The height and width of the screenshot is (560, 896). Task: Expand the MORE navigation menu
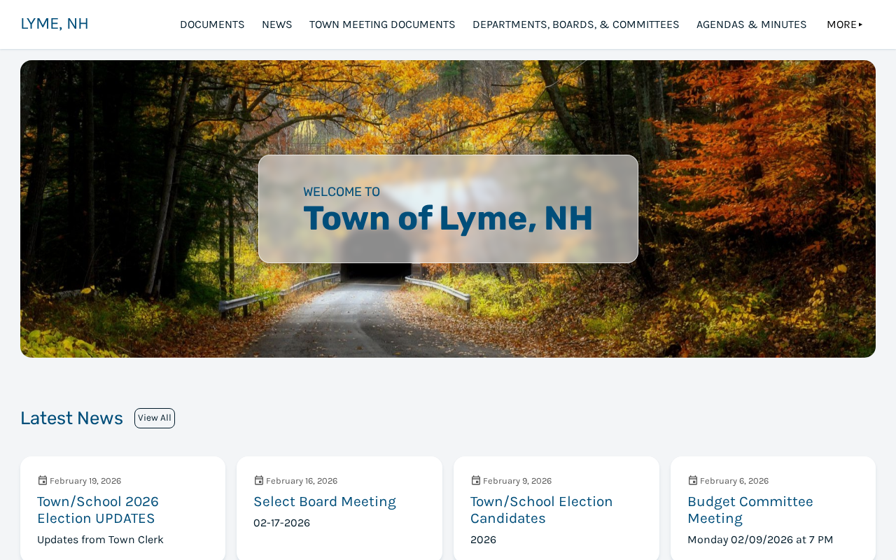click(x=845, y=24)
